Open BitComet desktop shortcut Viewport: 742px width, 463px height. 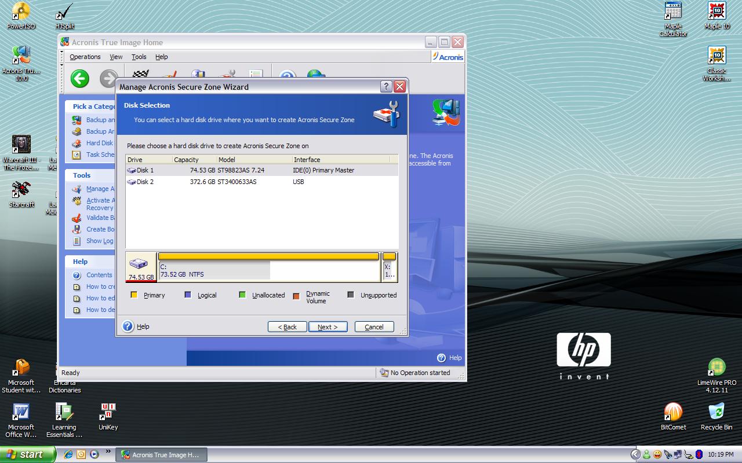(x=673, y=417)
